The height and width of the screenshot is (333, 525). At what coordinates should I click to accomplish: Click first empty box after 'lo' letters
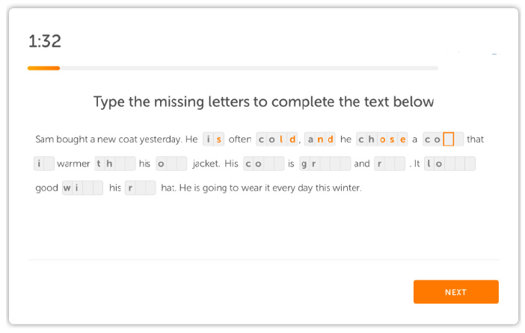(449, 164)
